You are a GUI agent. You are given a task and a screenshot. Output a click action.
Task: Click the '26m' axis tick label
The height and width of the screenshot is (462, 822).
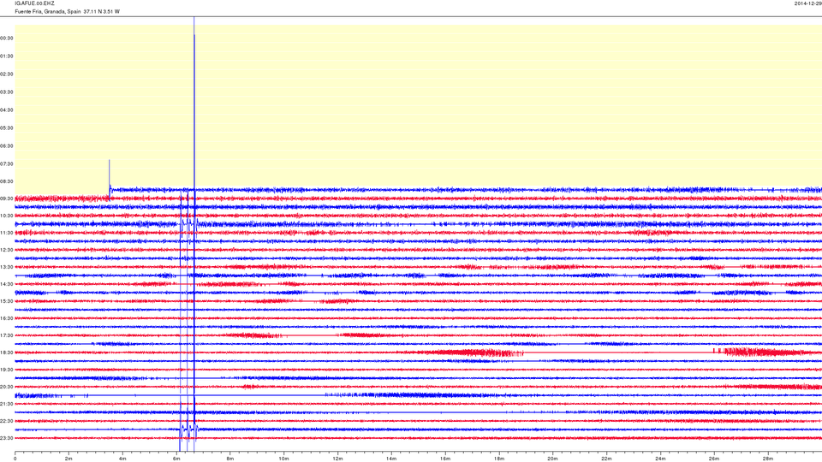tap(714, 459)
